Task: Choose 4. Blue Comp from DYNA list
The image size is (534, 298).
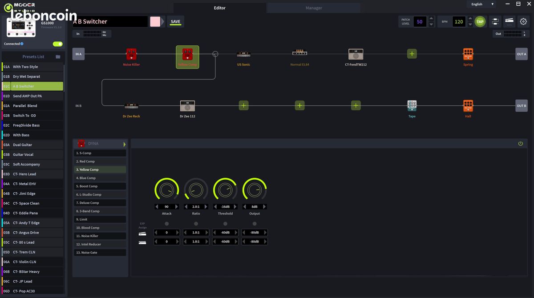Action: coord(100,178)
